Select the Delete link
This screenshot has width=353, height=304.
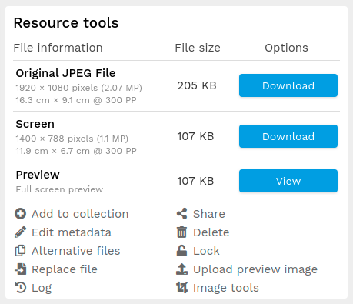[x=211, y=232]
